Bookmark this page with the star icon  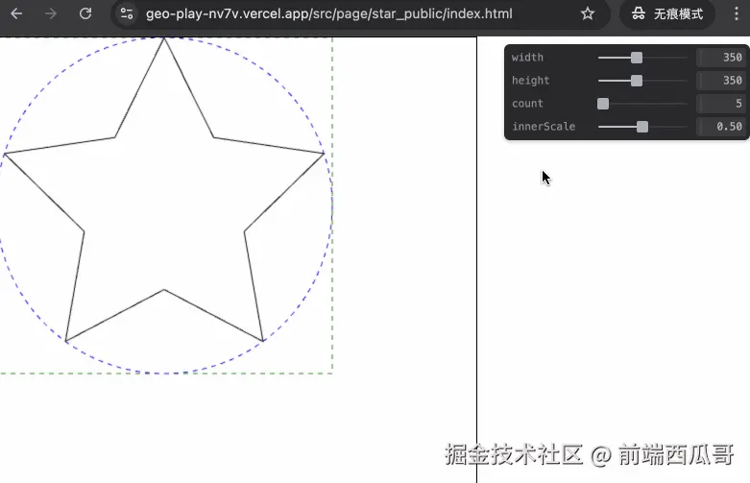pos(588,13)
